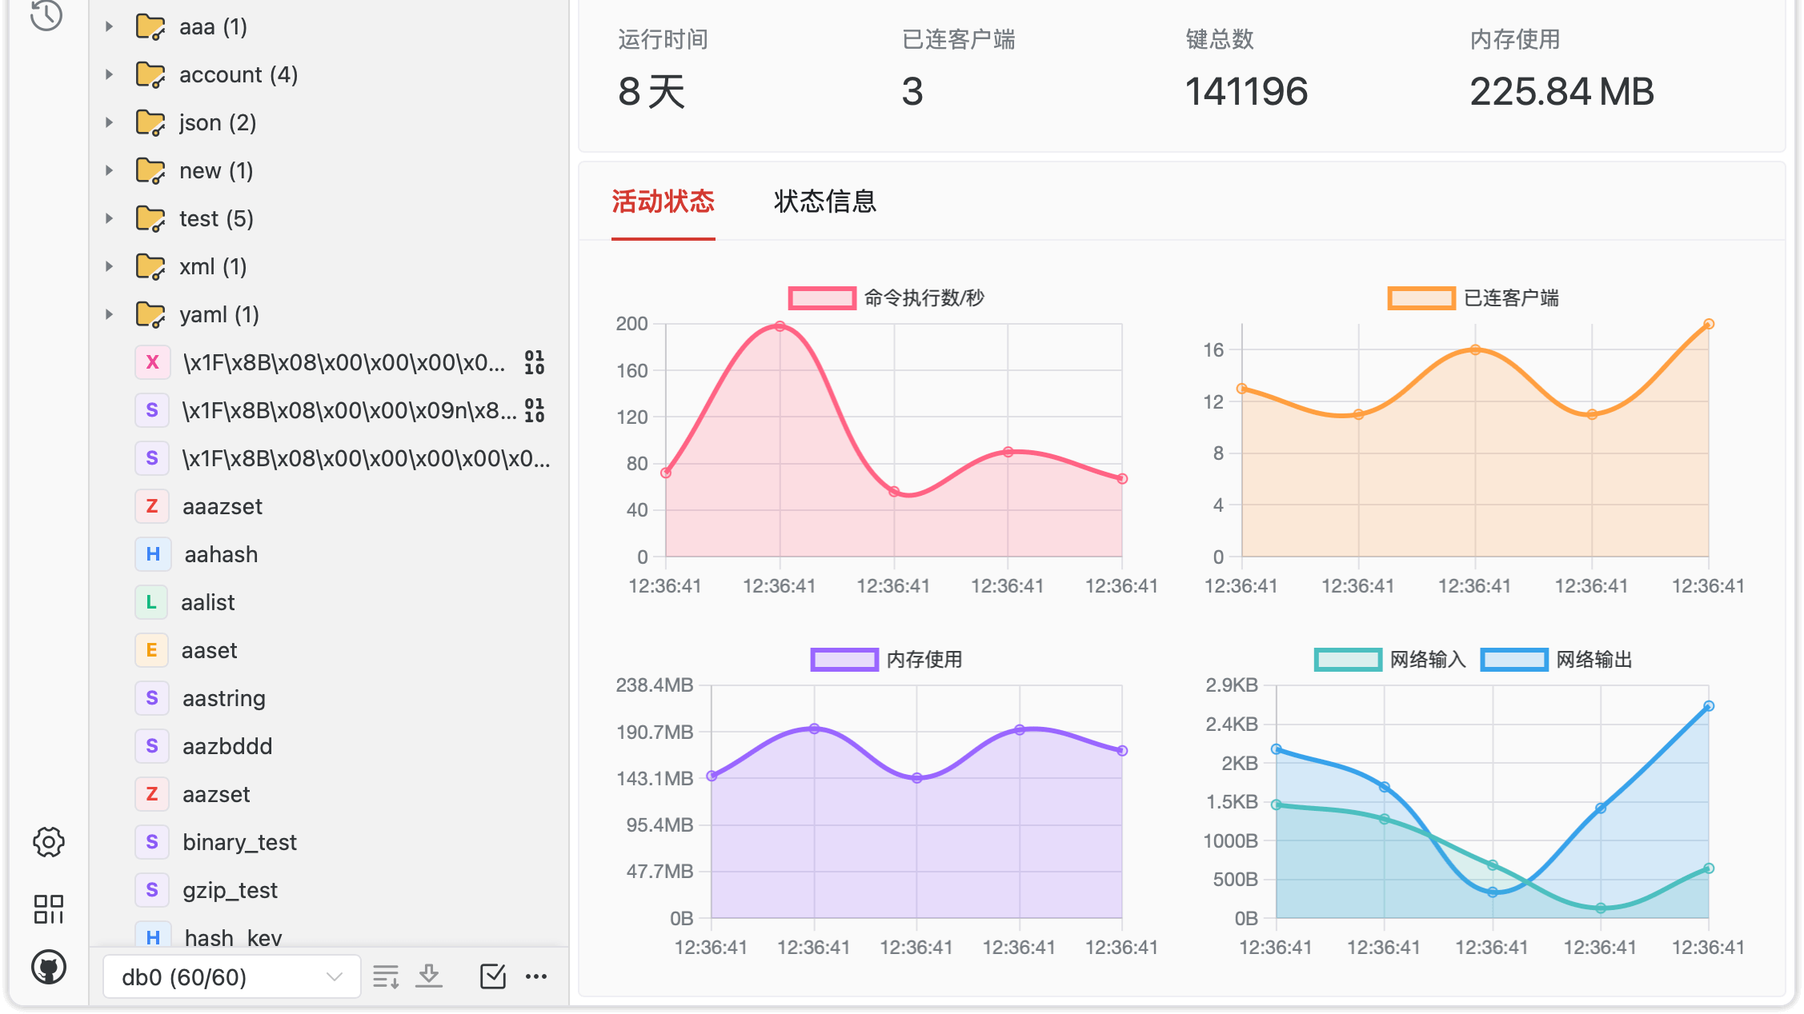Open the ellipsis more-actions icon in bottom toolbar

[536, 976]
